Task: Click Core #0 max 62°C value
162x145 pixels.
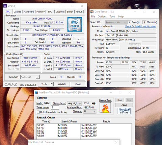Action: click(143, 71)
